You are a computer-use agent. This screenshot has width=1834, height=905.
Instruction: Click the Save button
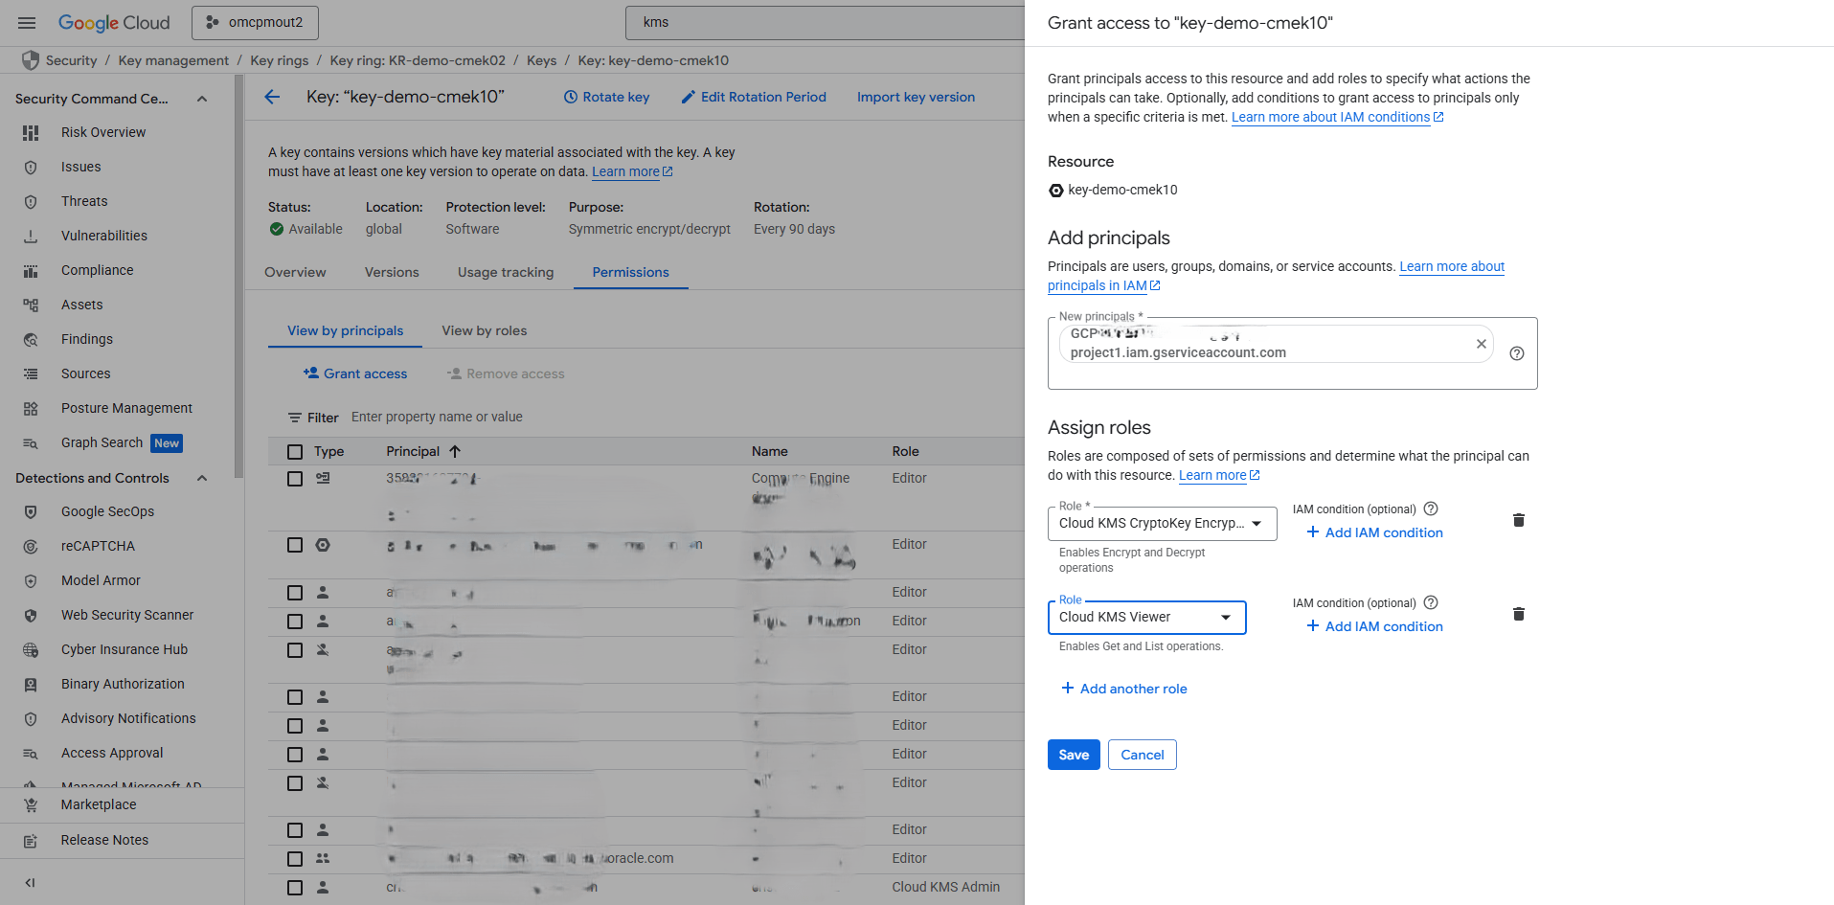coord(1073,755)
